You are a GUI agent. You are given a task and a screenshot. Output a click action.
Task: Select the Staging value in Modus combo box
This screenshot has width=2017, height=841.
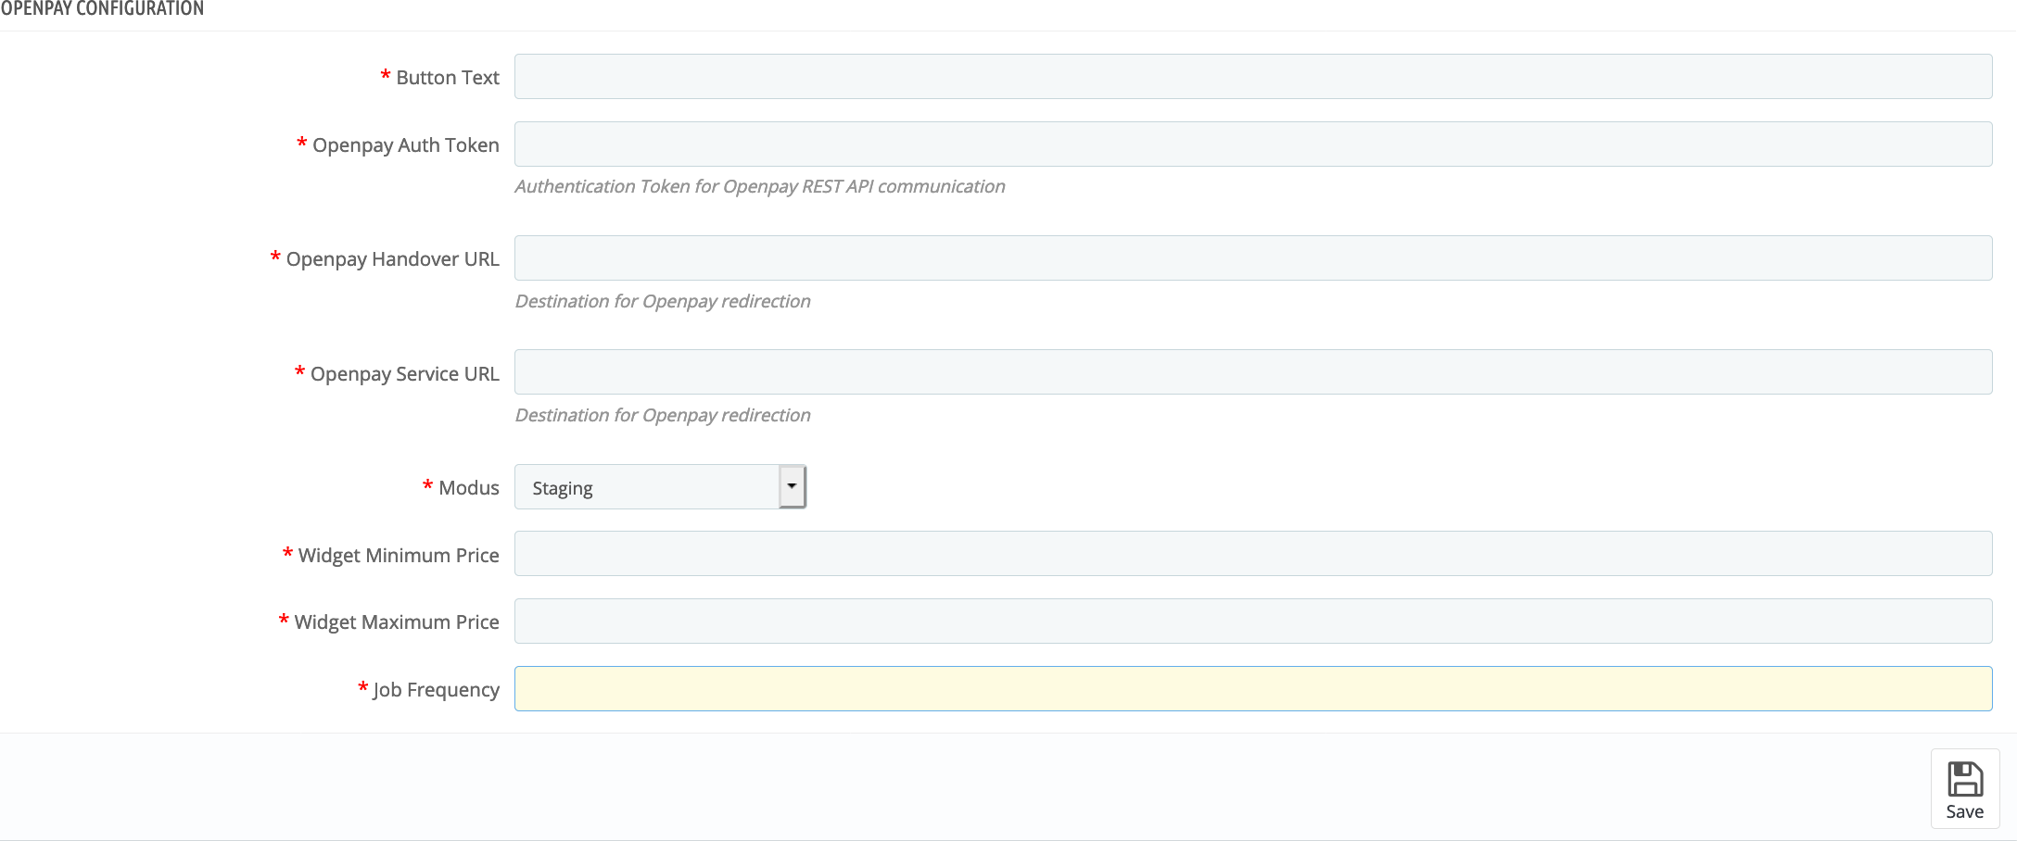pyautogui.click(x=647, y=487)
